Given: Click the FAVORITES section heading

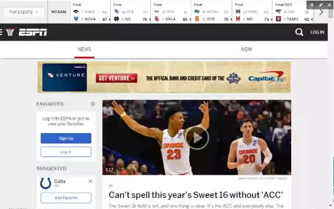Looking at the screenshot, I should tap(50, 104).
